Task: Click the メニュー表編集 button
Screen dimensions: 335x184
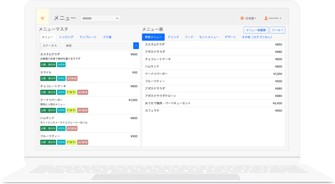Action: 256,30
